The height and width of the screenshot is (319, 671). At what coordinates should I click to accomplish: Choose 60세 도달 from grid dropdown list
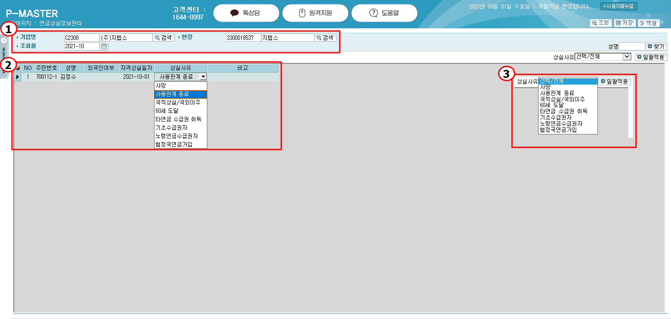[180, 111]
